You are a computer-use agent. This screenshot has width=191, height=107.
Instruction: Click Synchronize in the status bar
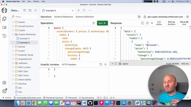coord(87,98)
